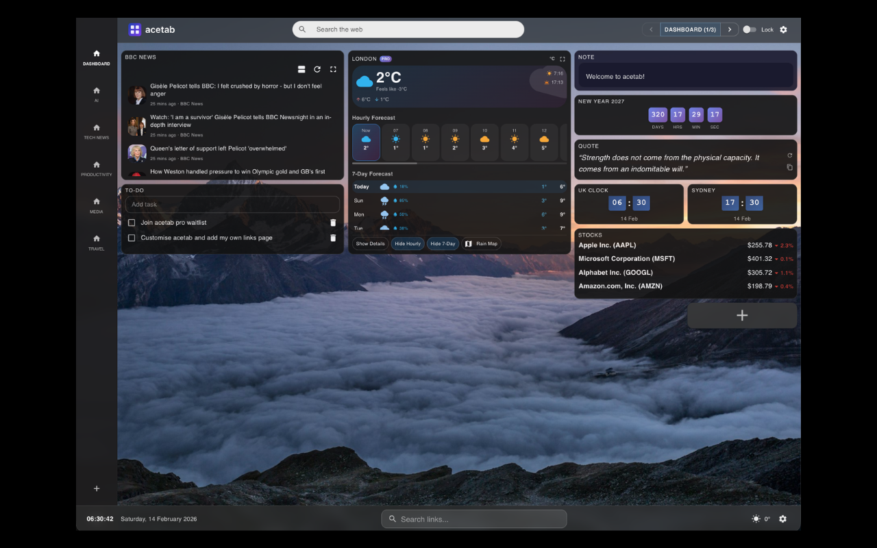The width and height of the screenshot is (877, 548).
Task: Open the Rain Map
Action: 481,244
